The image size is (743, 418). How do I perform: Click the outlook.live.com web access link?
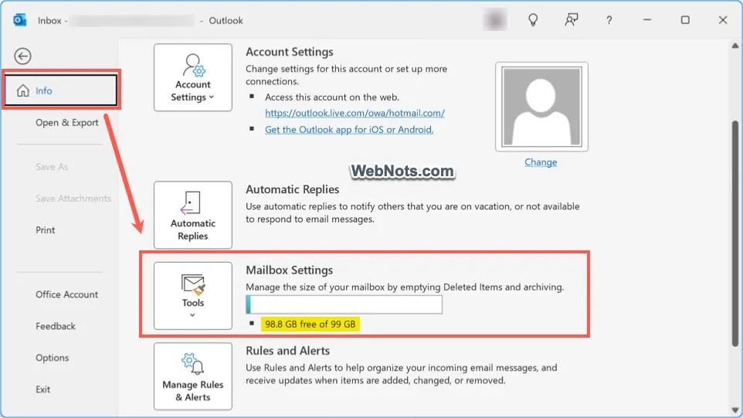click(x=355, y=113)
